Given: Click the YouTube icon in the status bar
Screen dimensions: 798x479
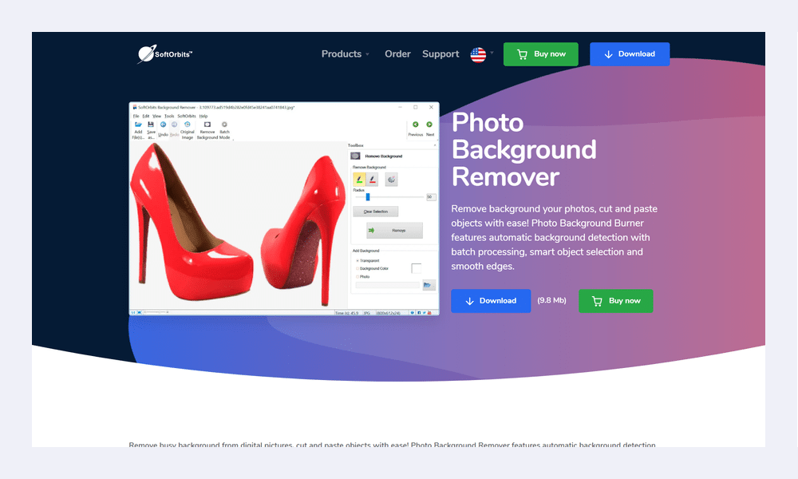Looking at the screenshot, I should [x=431, y=312].
